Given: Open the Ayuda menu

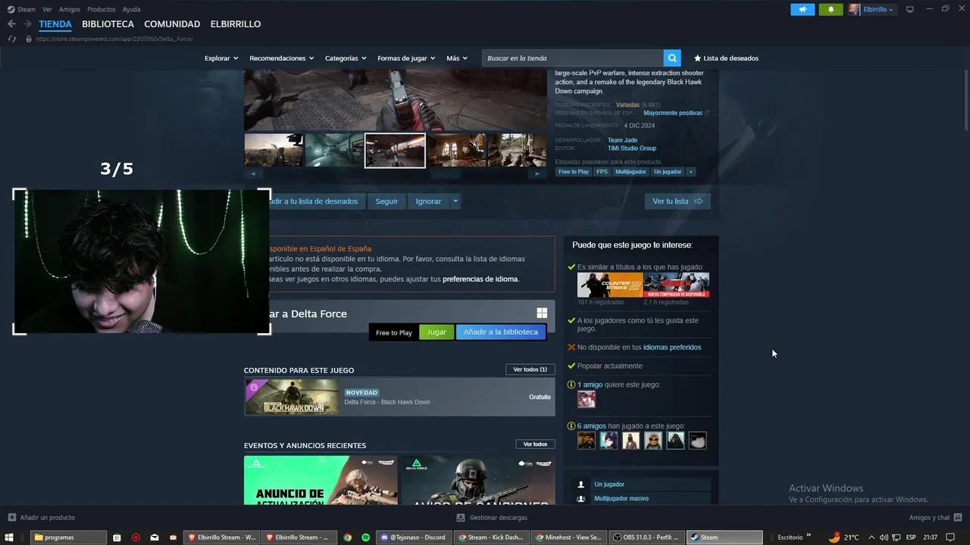Looking at the screenshot, I should coord(131,9).
